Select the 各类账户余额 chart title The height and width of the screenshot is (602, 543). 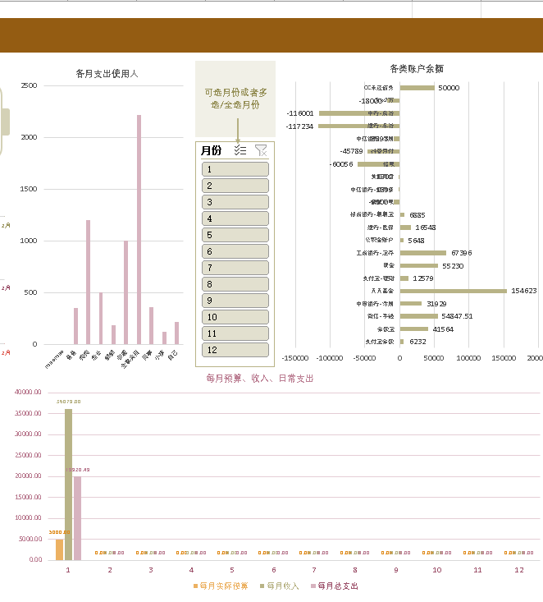click(x=417, y=69)
